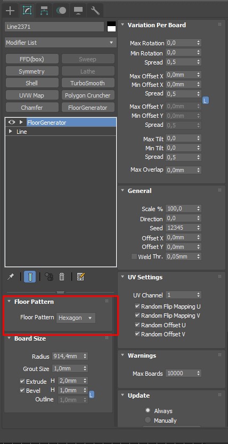Open the Floor Pattern Hexagon dropdown

click(76, 318)
